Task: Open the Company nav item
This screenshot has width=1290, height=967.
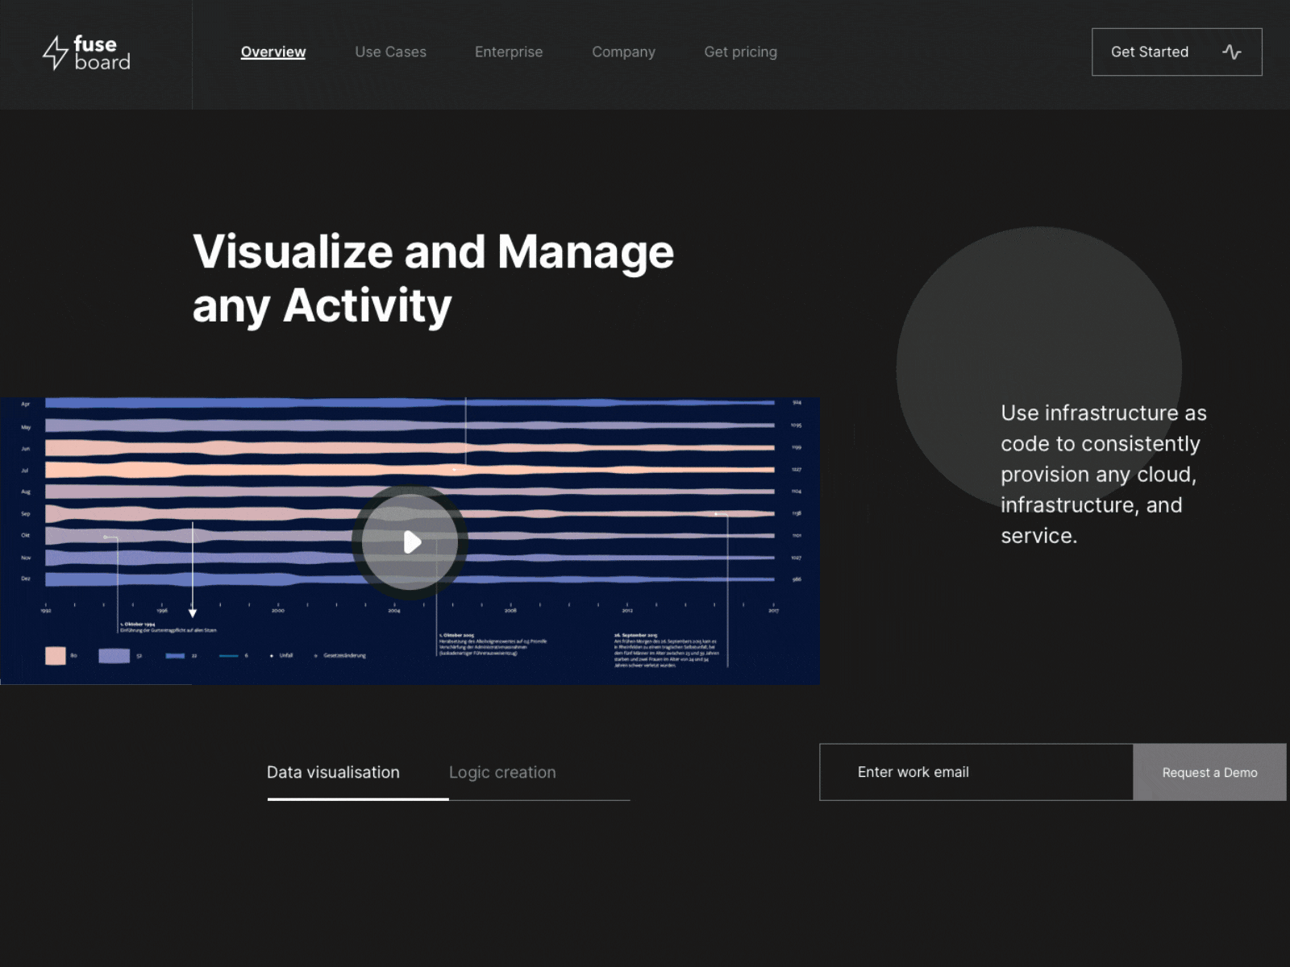Action: [x=623, y=52]
